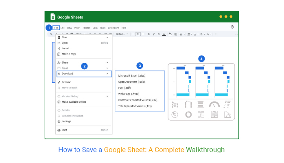
Task: Increase font size with plus button
Action: click(143, 34)
